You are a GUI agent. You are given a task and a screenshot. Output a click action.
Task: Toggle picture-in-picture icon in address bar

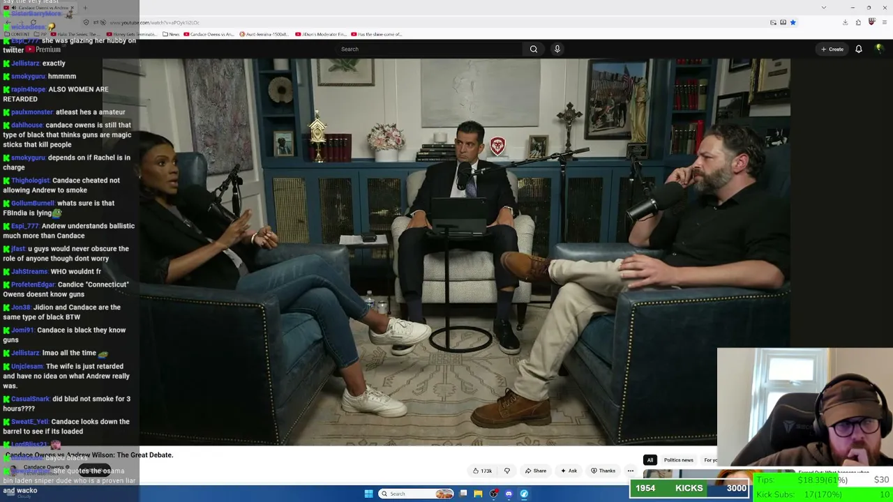click(x=773, y=22)
